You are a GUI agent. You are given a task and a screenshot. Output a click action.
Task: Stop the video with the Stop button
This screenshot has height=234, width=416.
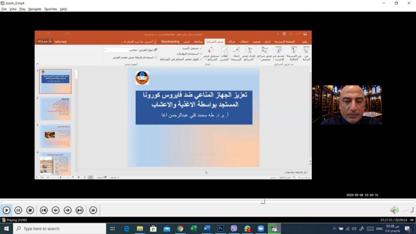click(30, 210)
